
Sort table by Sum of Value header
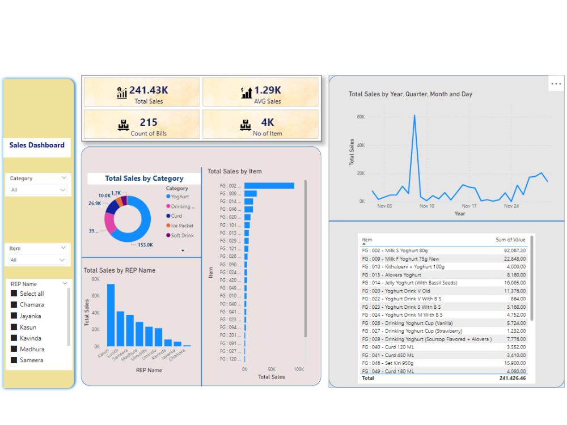click(510, 240)
